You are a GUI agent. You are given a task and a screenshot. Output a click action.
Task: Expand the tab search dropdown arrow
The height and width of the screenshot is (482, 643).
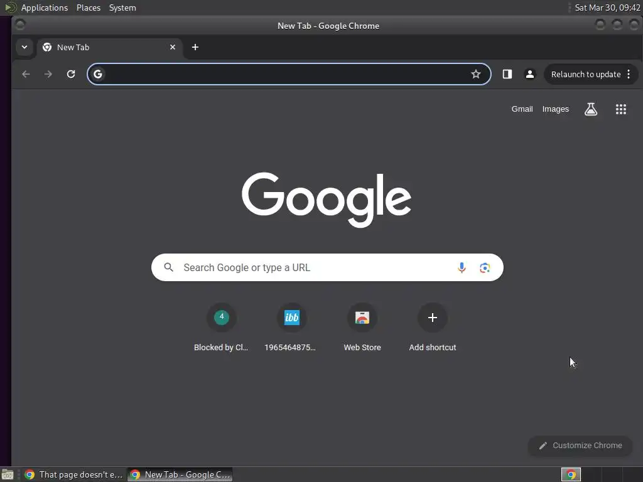tap(24, 47)
